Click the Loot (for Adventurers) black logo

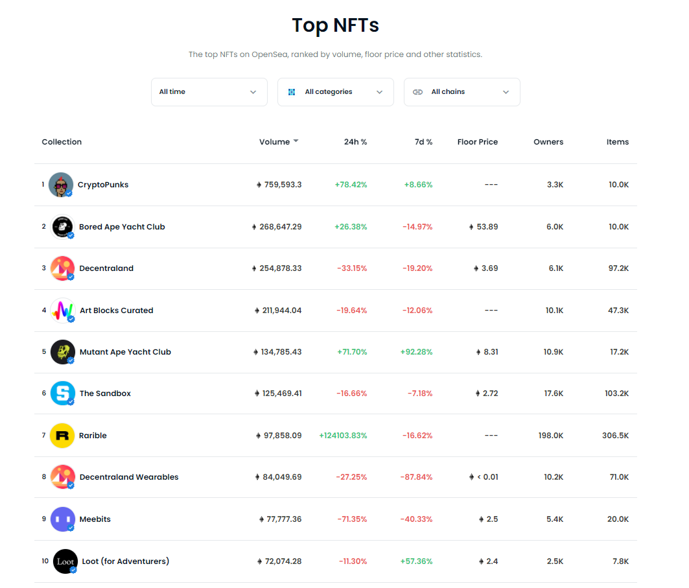pyautogui.click(x=65, y=561)
